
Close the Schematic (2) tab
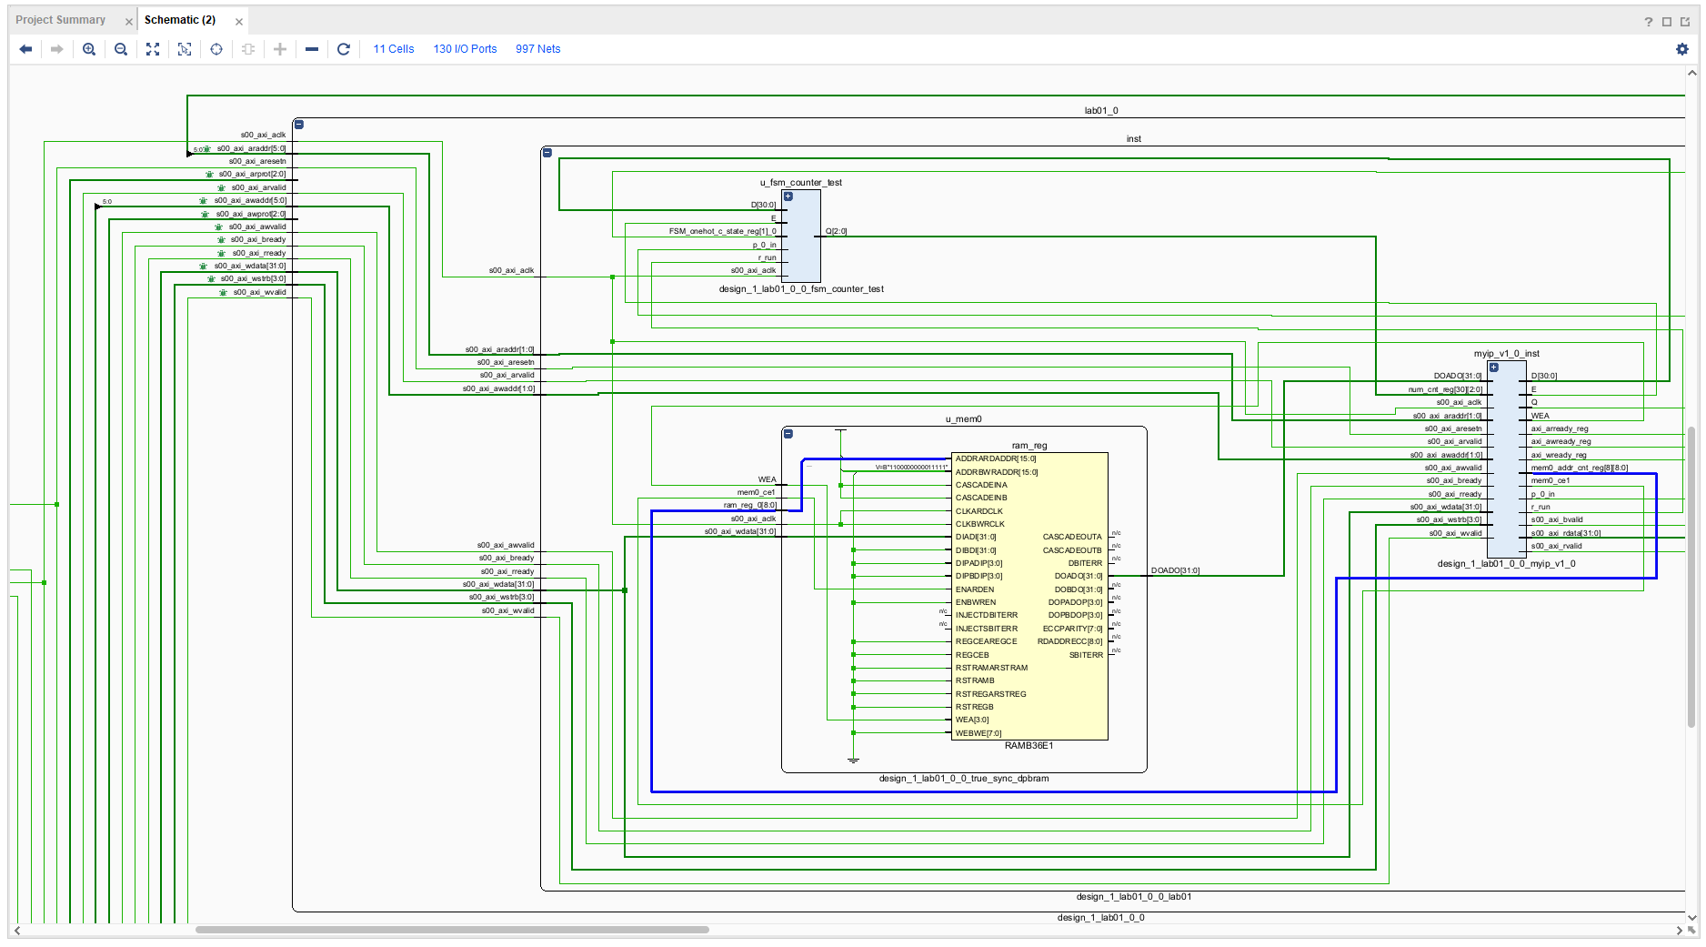(239, 21)
